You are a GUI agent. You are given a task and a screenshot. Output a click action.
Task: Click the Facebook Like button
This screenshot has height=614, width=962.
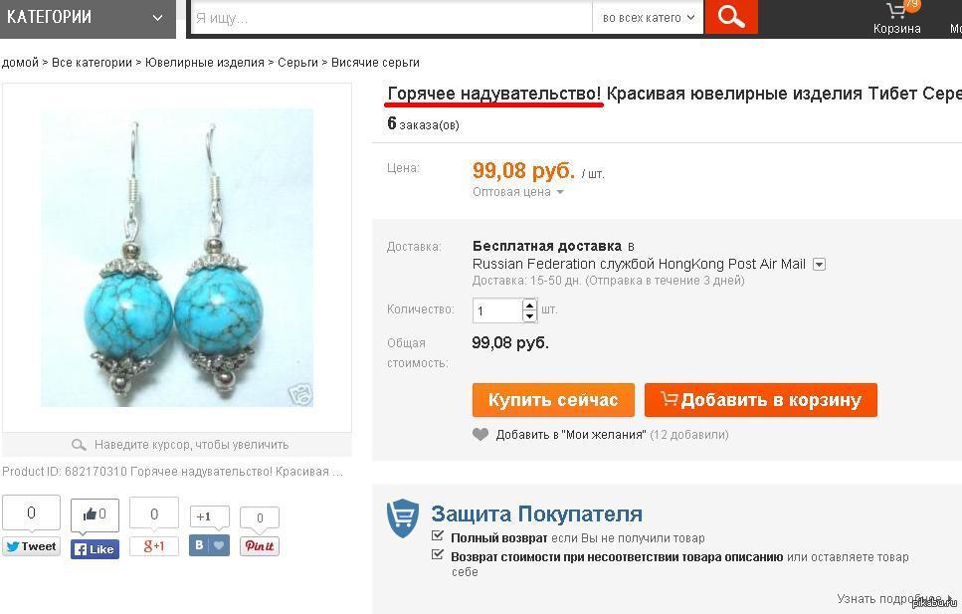(96, 549)
